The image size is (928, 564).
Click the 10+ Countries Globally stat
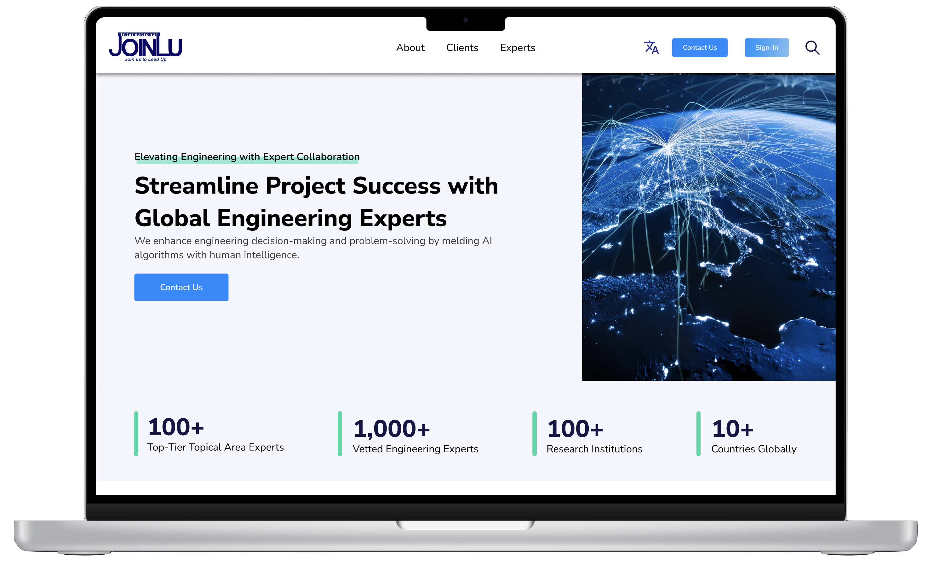tap(753, 436)
